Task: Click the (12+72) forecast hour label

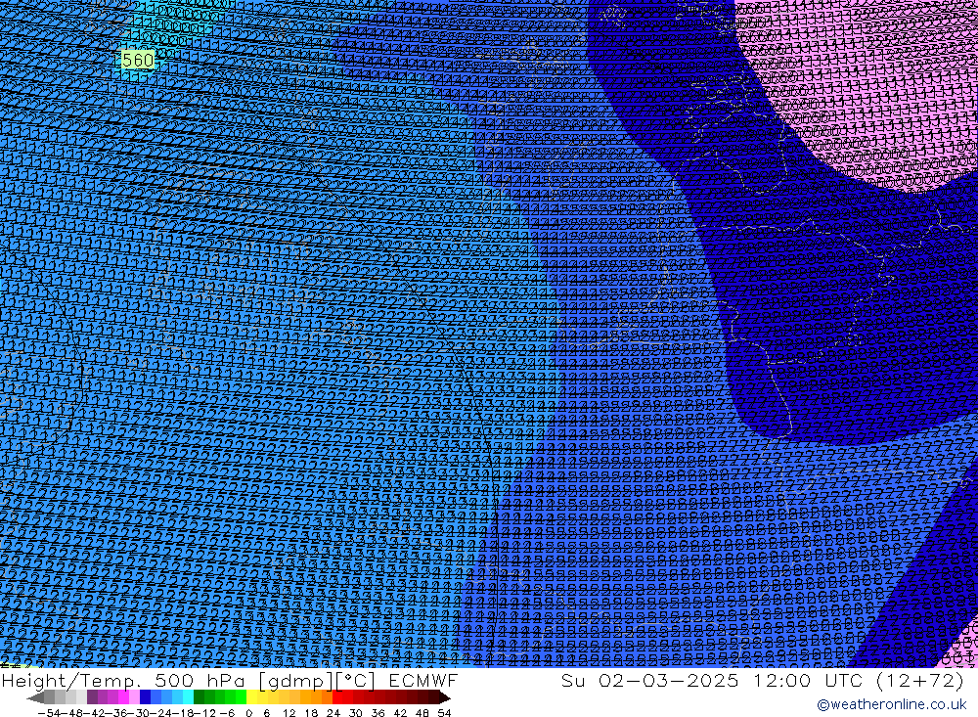Action: pos(920,680)
